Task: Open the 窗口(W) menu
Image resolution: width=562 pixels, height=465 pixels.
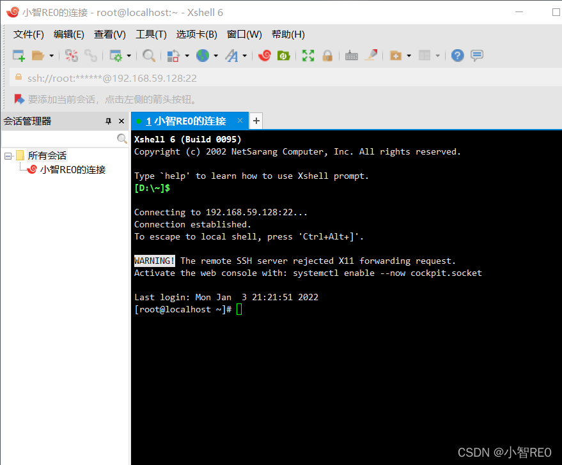Action: click(x=244, y=34)
